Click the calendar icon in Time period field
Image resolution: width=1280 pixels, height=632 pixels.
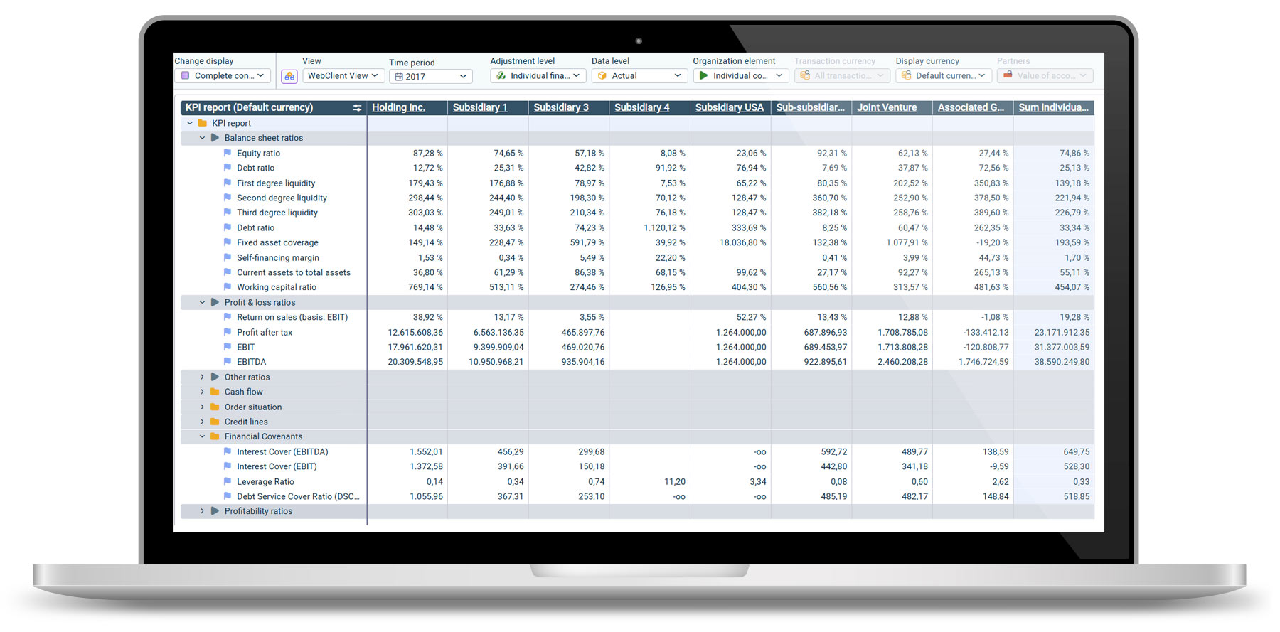(x=399, y=77)
